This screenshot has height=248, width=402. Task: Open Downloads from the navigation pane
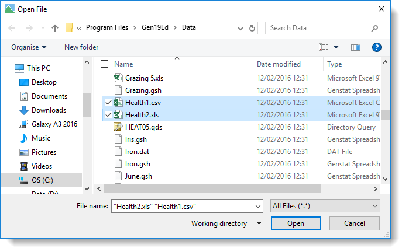[x=49, y=110]
